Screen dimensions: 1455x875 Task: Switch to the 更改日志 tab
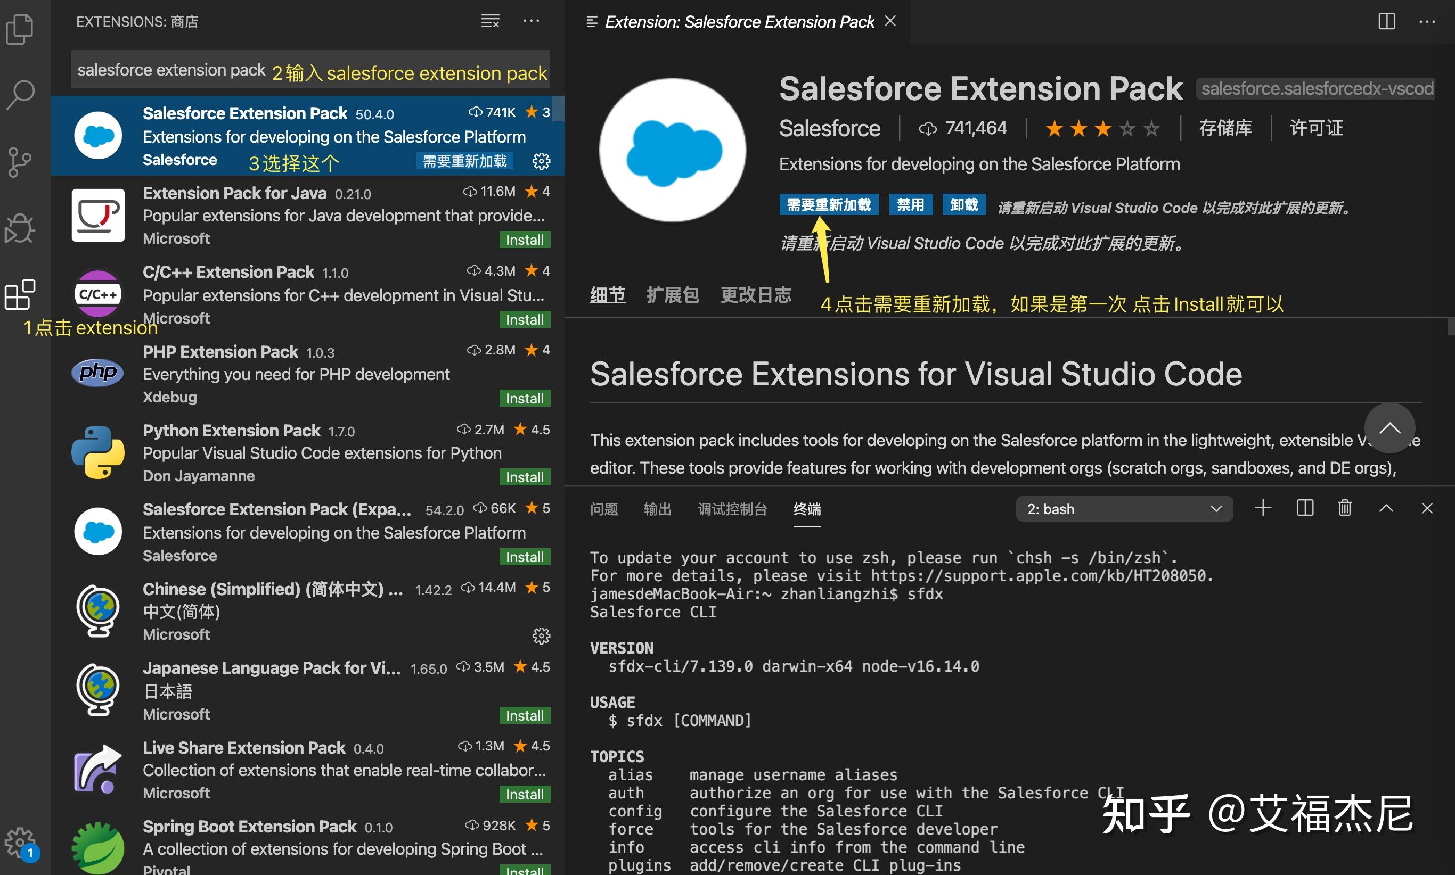pyautogui.click(x=756, y=295)
